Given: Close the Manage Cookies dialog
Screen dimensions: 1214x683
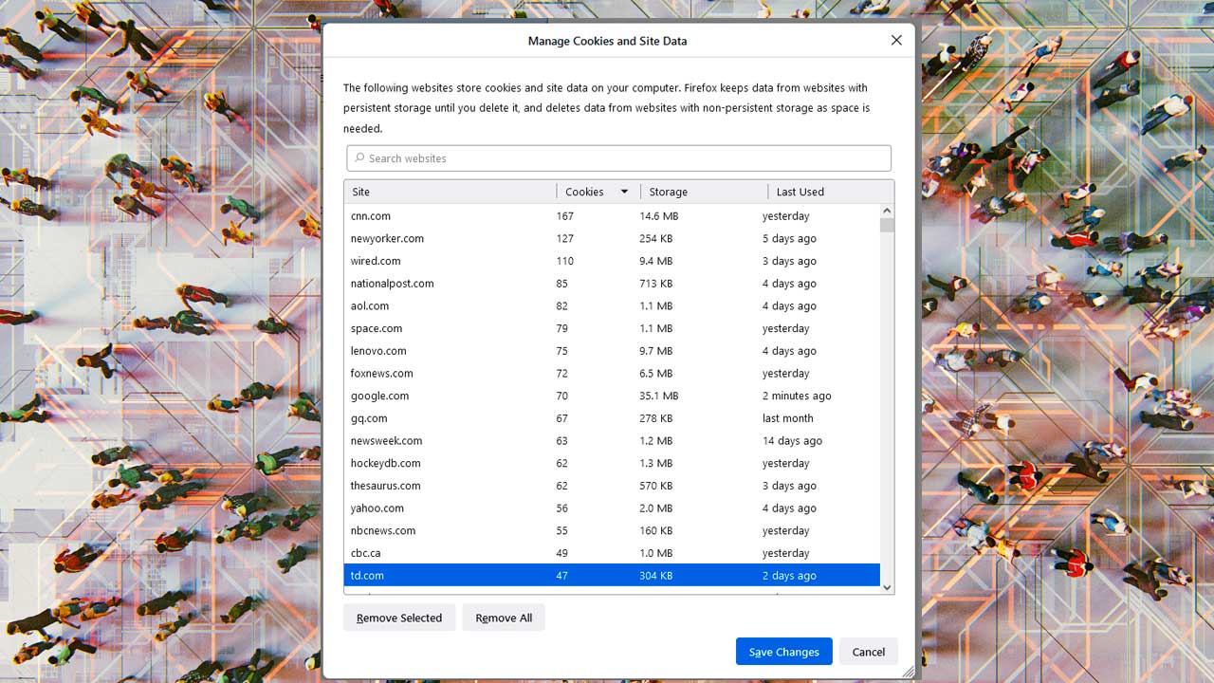Looking at the screenshot, I should [896, 41].
